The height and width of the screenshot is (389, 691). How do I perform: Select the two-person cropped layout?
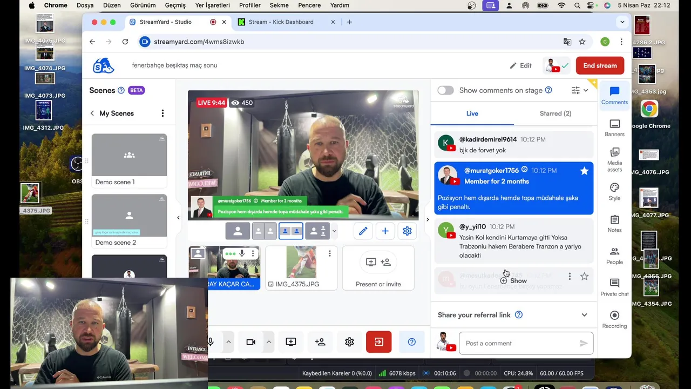click(x=264, y=231)
